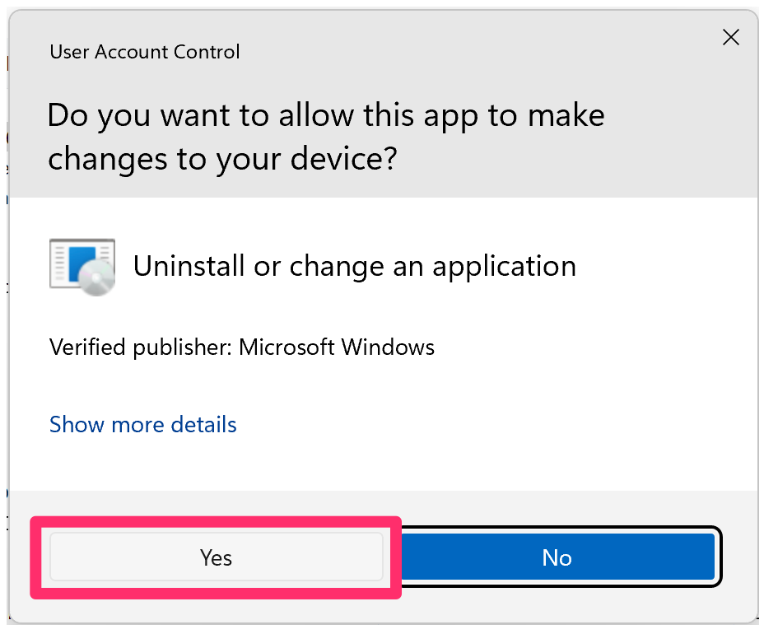Click the word "details" in the blue link
The height and width of the screenshot is (634, 764).
pos(203,425)
